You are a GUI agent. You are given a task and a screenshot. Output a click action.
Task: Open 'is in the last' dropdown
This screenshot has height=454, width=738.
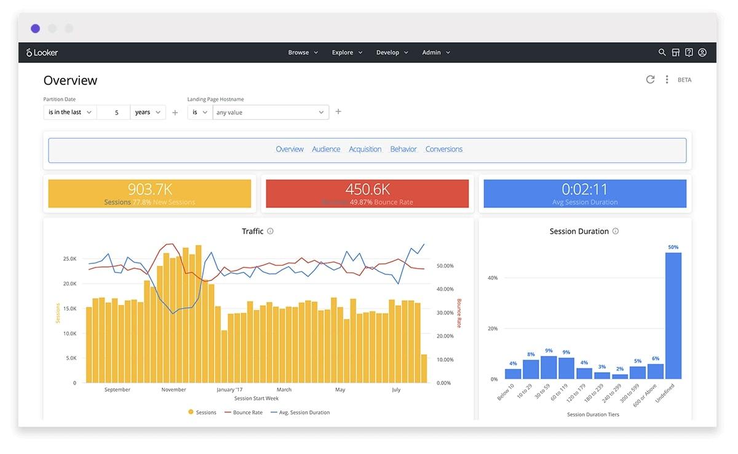click(70, 112)
